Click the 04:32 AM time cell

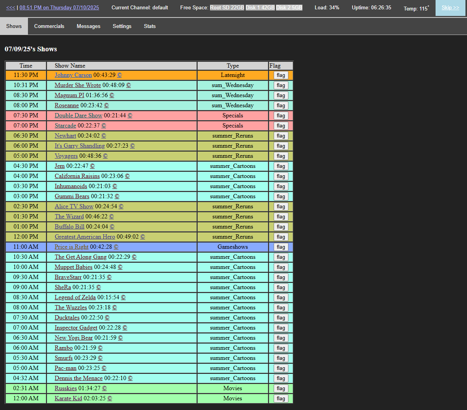click(x=26, y=378)
